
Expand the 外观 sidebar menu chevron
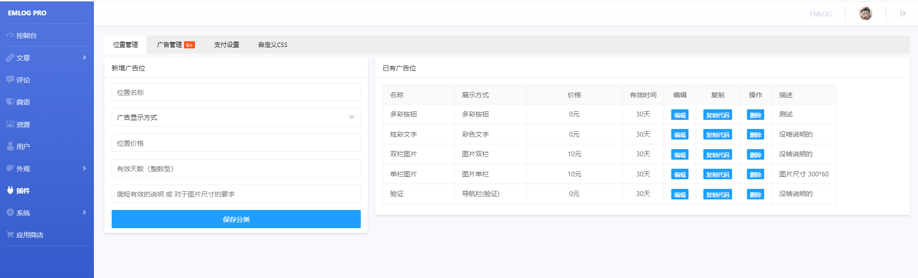coord(84,168)
